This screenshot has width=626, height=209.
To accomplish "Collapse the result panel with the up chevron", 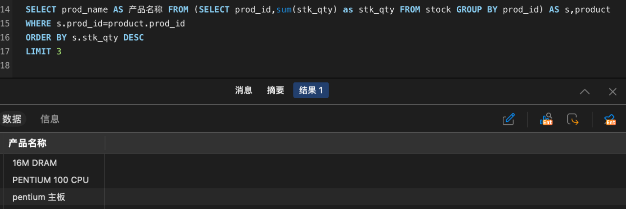I will coord(584,92).
